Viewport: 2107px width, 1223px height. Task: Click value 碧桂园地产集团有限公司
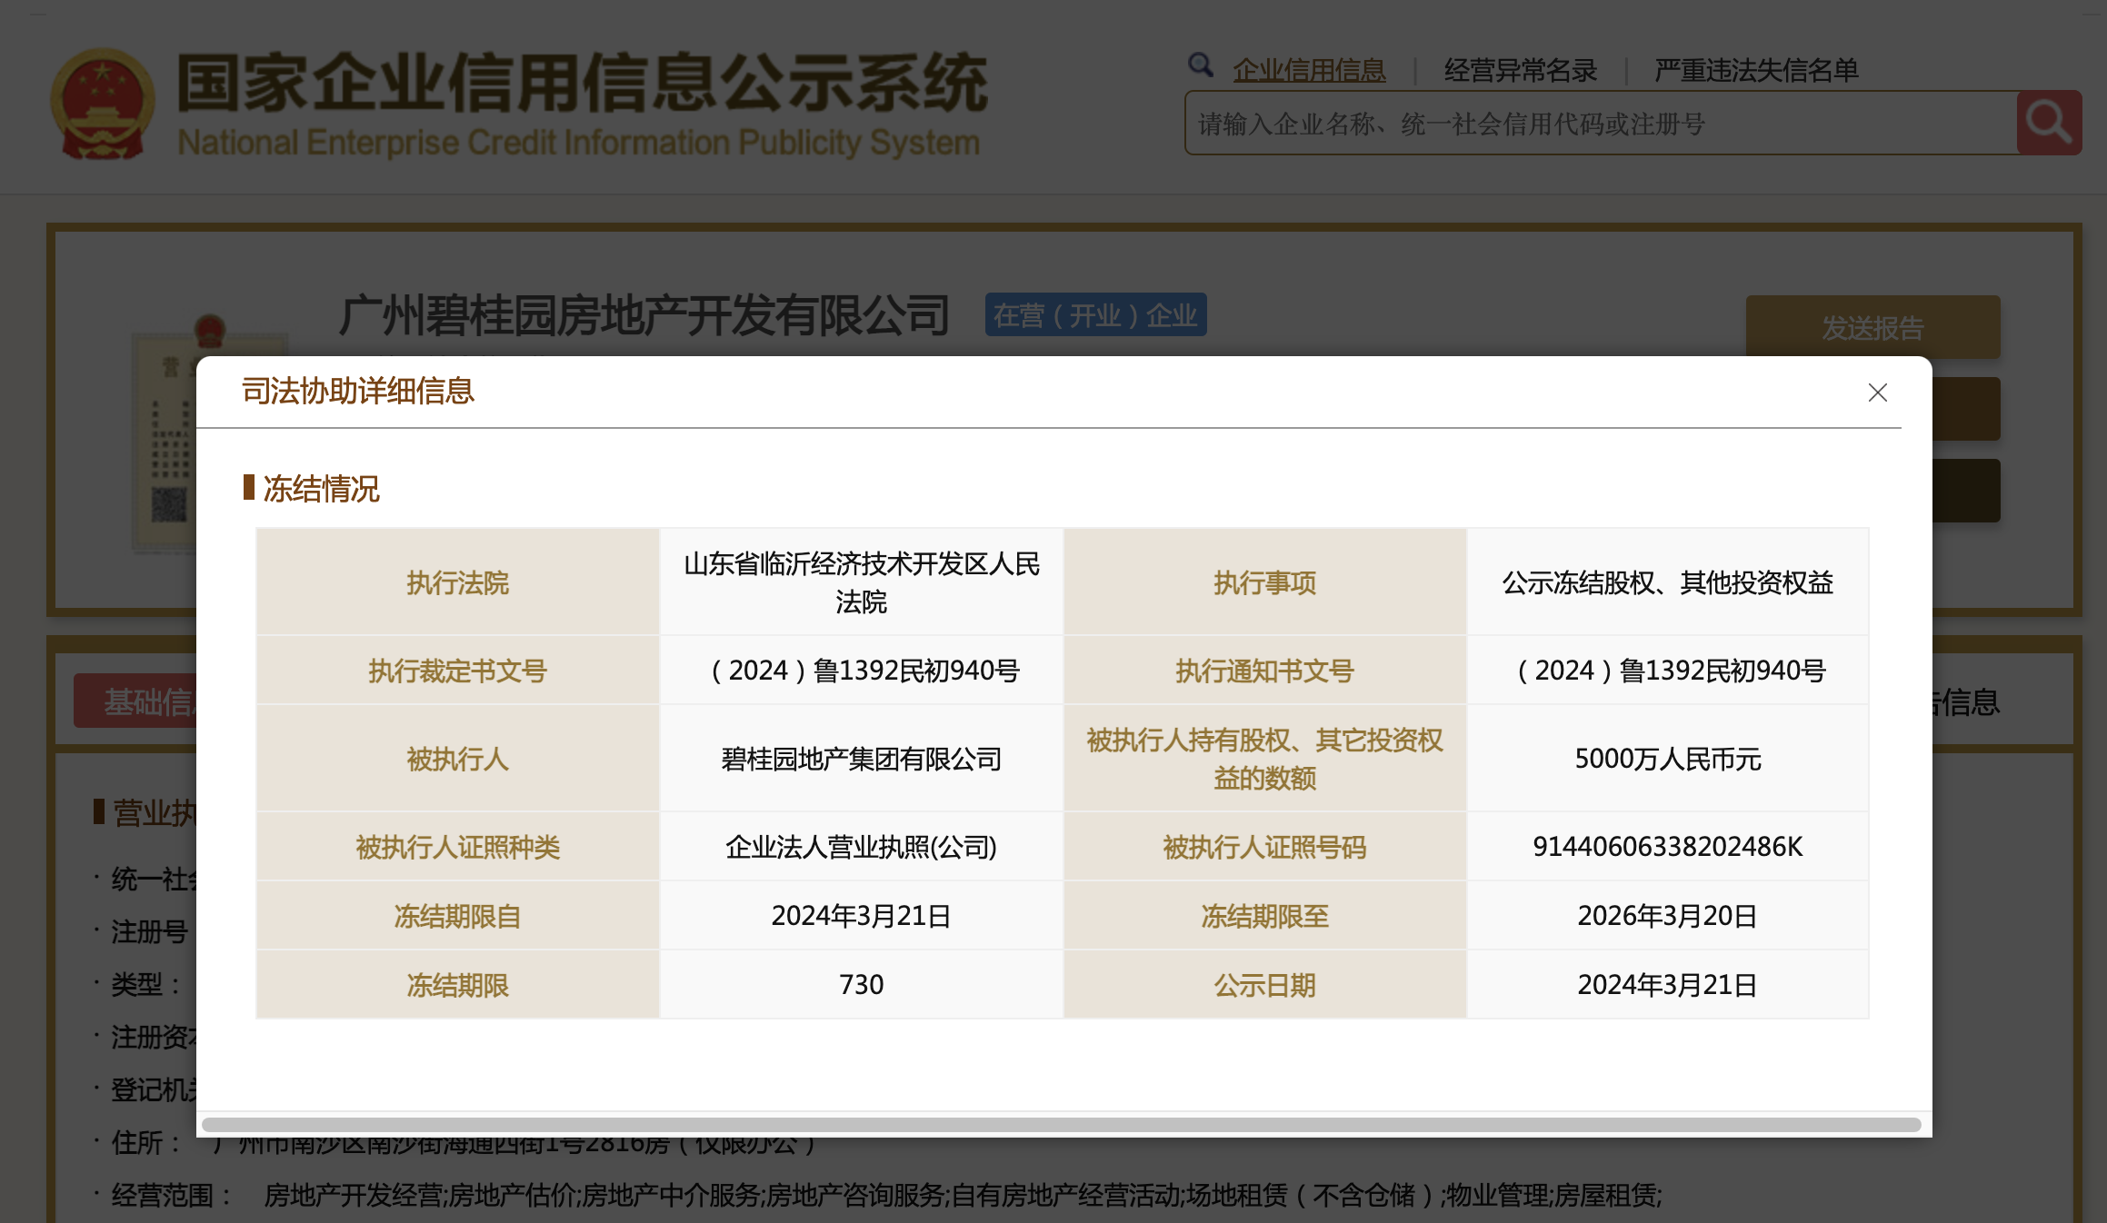(x=862, y=759)
